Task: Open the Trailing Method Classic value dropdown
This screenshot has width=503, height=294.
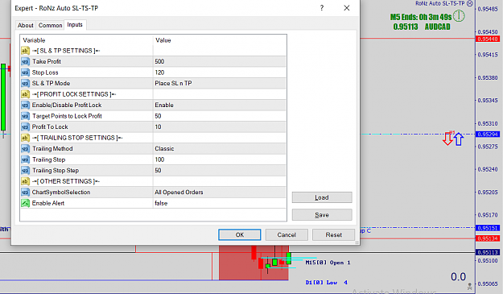Action: 220,149
